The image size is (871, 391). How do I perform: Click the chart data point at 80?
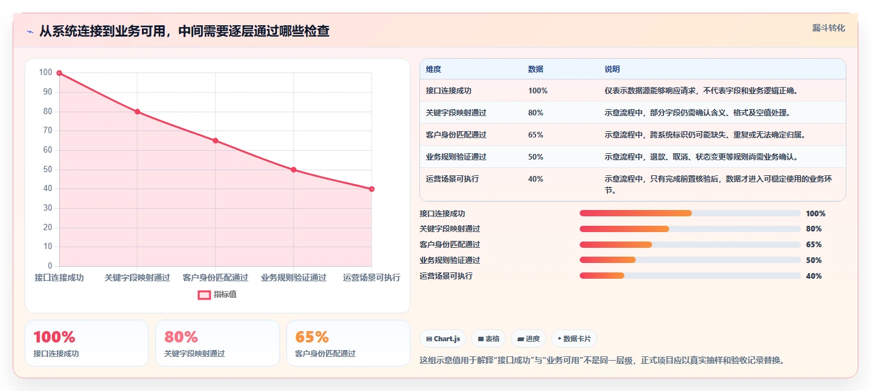137,112
